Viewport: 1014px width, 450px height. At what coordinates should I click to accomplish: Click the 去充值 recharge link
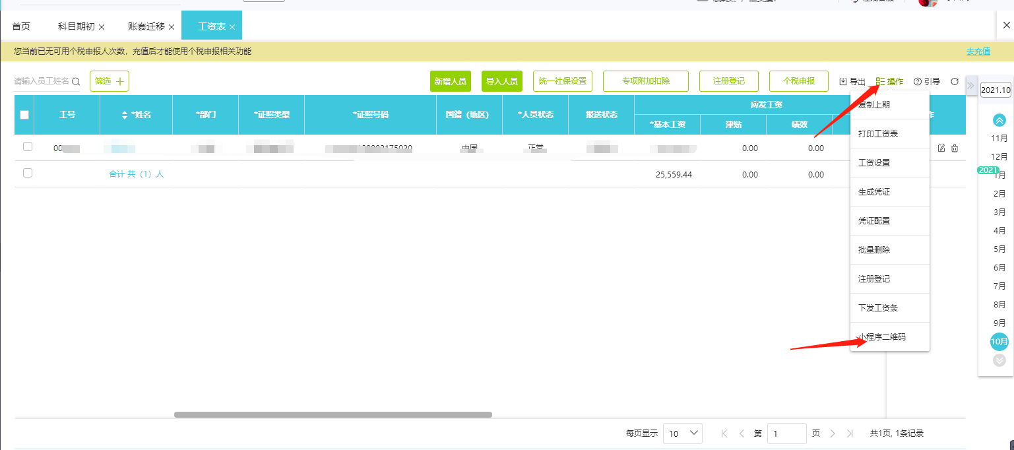pos(978,51)
